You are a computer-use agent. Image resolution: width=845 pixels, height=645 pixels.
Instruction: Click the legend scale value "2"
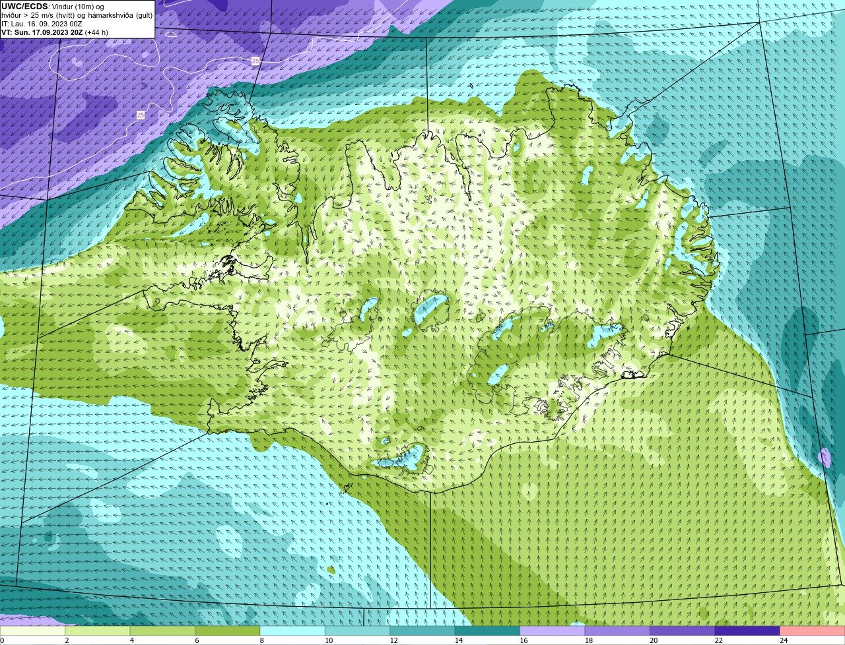pyautogui.click(x=67, y=640)
